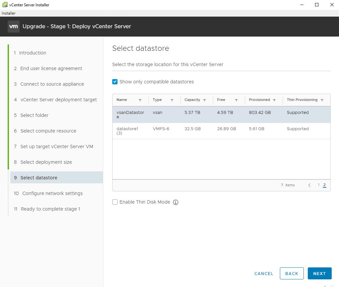Sort by the Thin Provisioning column header

click(x=302, y=100)
